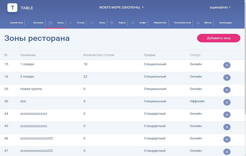Viewport: 246px width, 156px height.
Task: Open the Аналитика tab
Action: (x=16, y=23)
